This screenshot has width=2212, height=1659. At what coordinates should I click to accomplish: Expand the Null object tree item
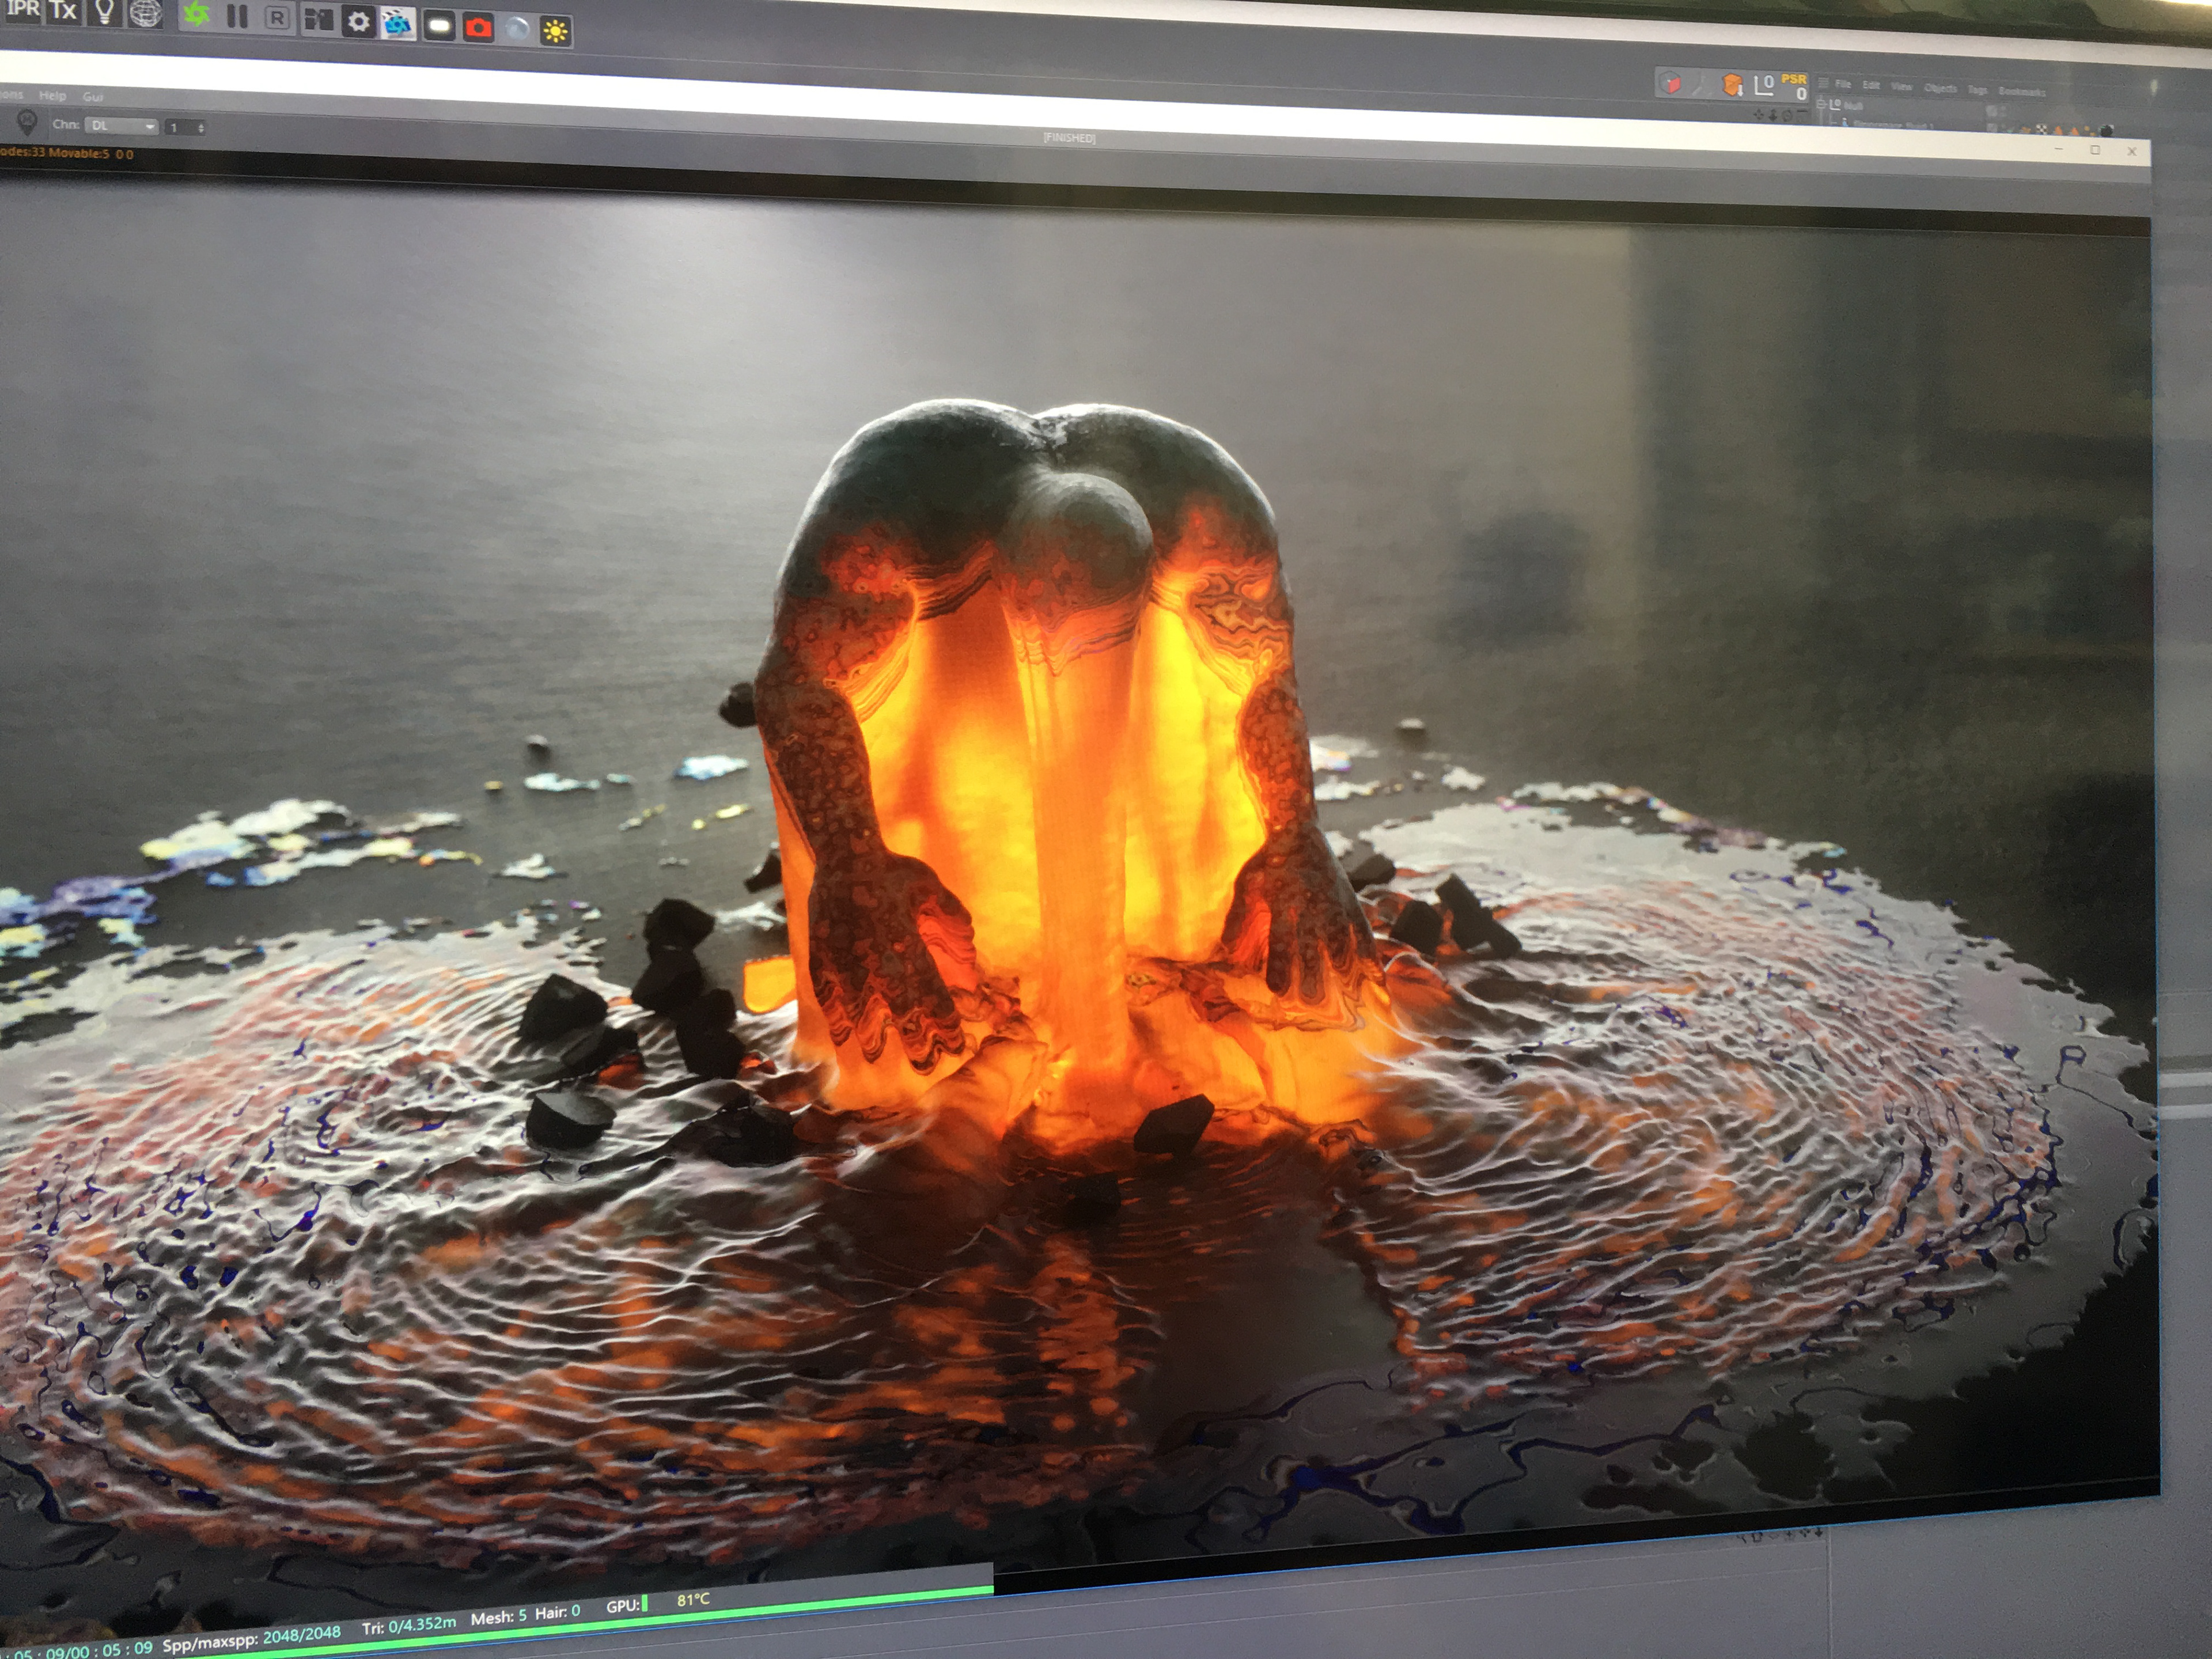pyautogui.click(x=1821, y=104)
